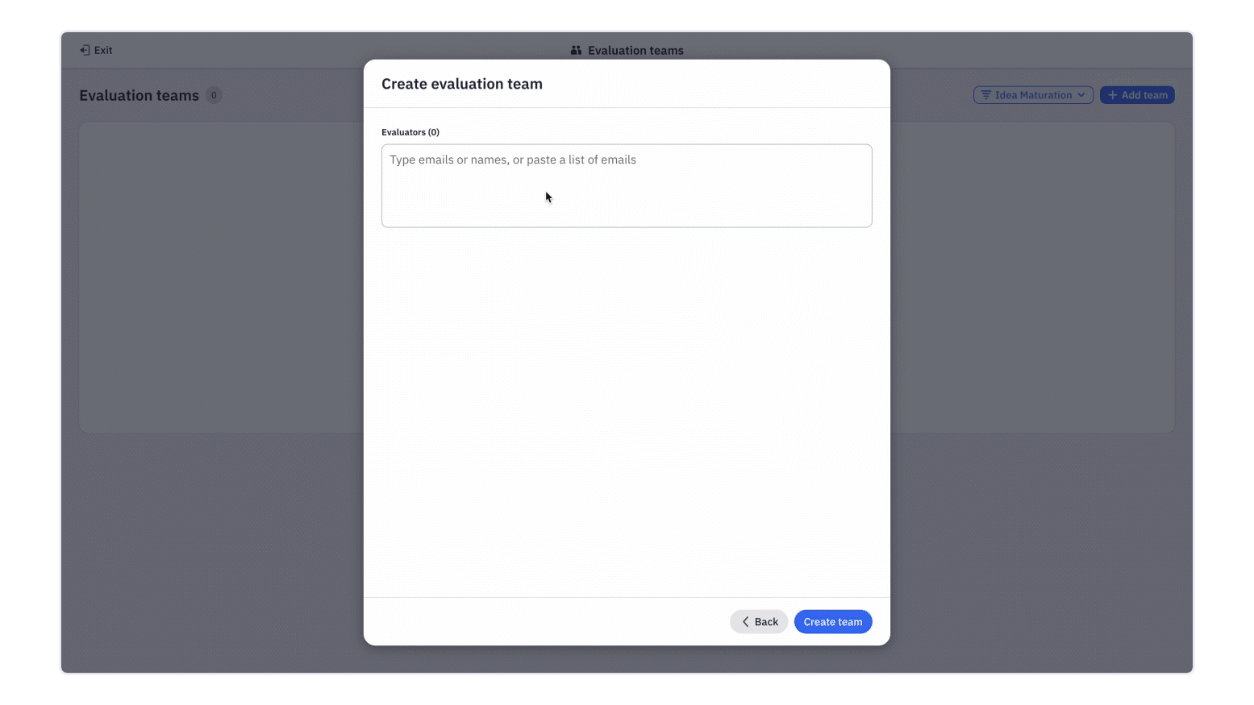
Task: Click the Back button in the dialog
Action: (x=758, y=621)
